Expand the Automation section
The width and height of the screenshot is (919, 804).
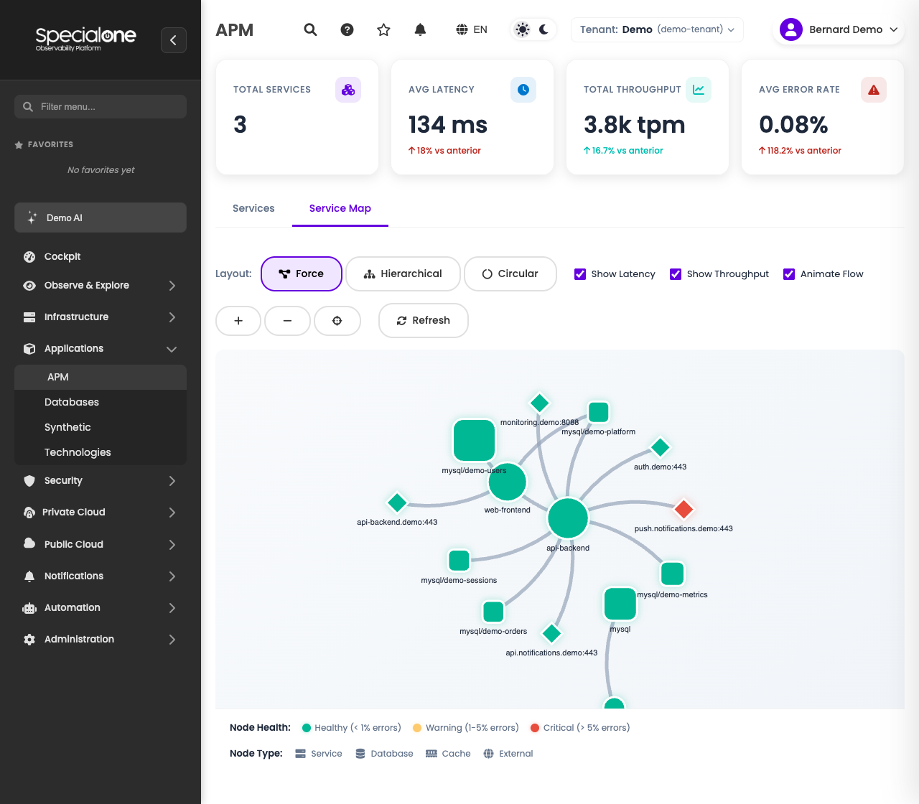pos(101,607)
